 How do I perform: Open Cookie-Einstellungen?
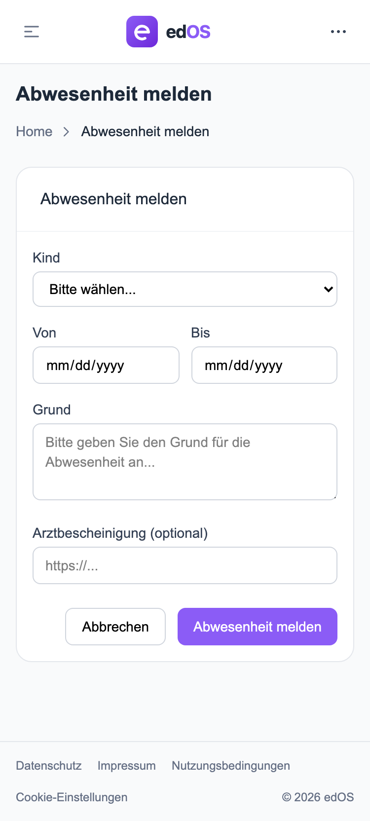72,797
